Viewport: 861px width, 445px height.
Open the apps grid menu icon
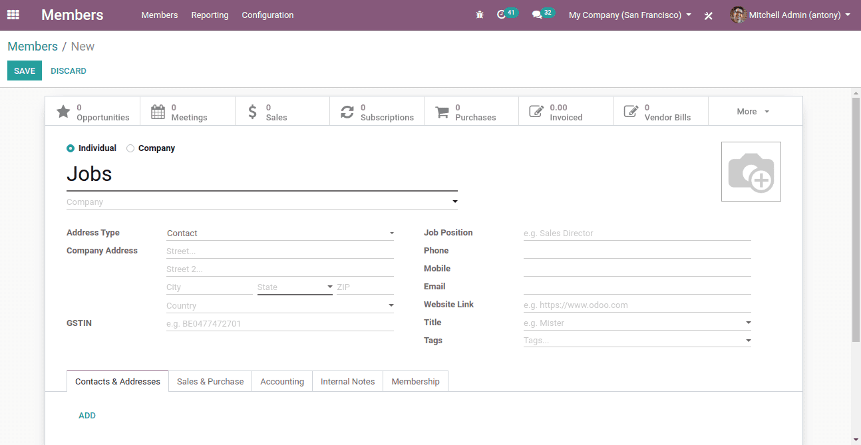[x=13, y=15]
